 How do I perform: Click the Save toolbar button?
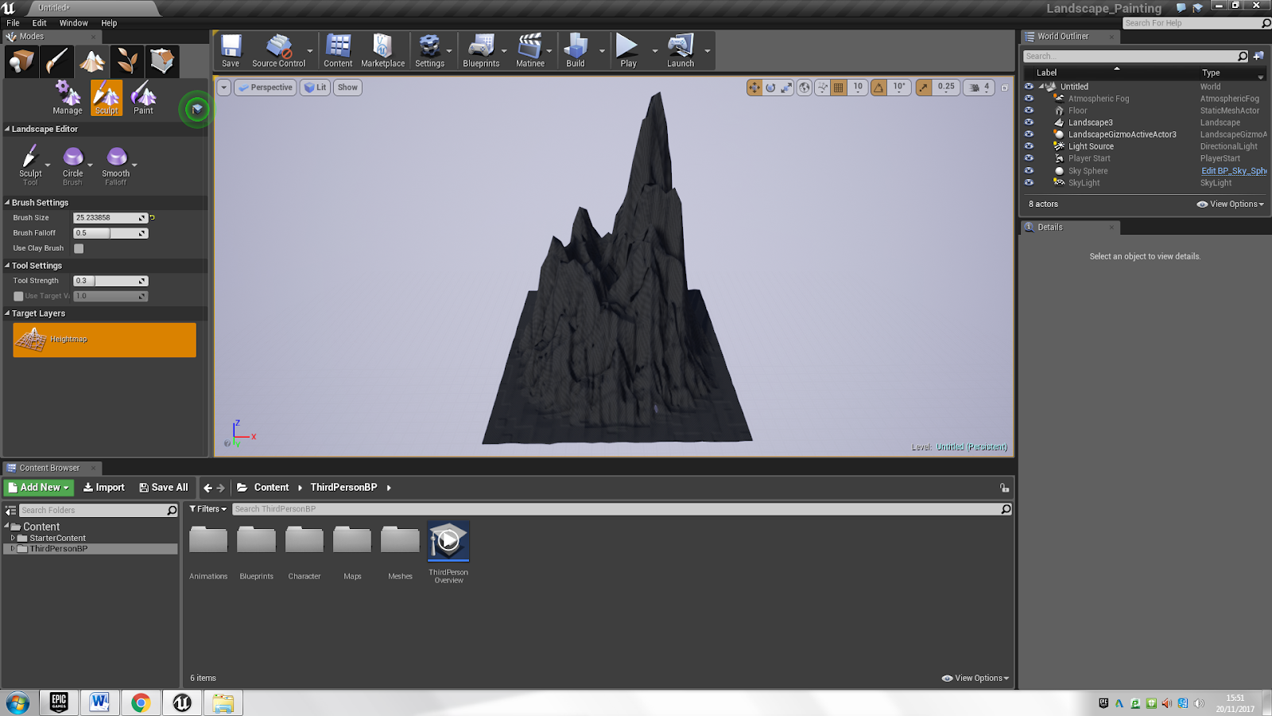tap(231, 51)
